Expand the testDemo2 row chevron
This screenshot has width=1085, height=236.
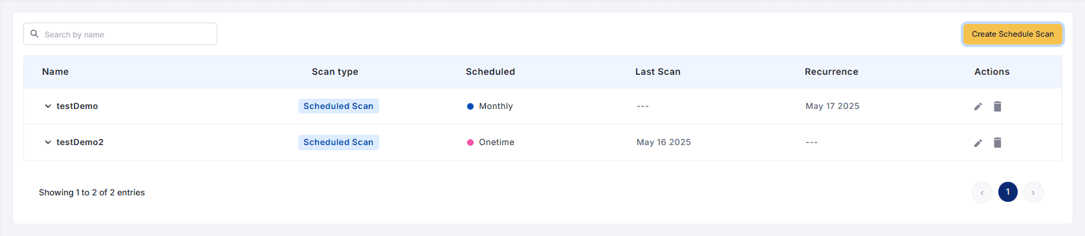pos(48,142)
